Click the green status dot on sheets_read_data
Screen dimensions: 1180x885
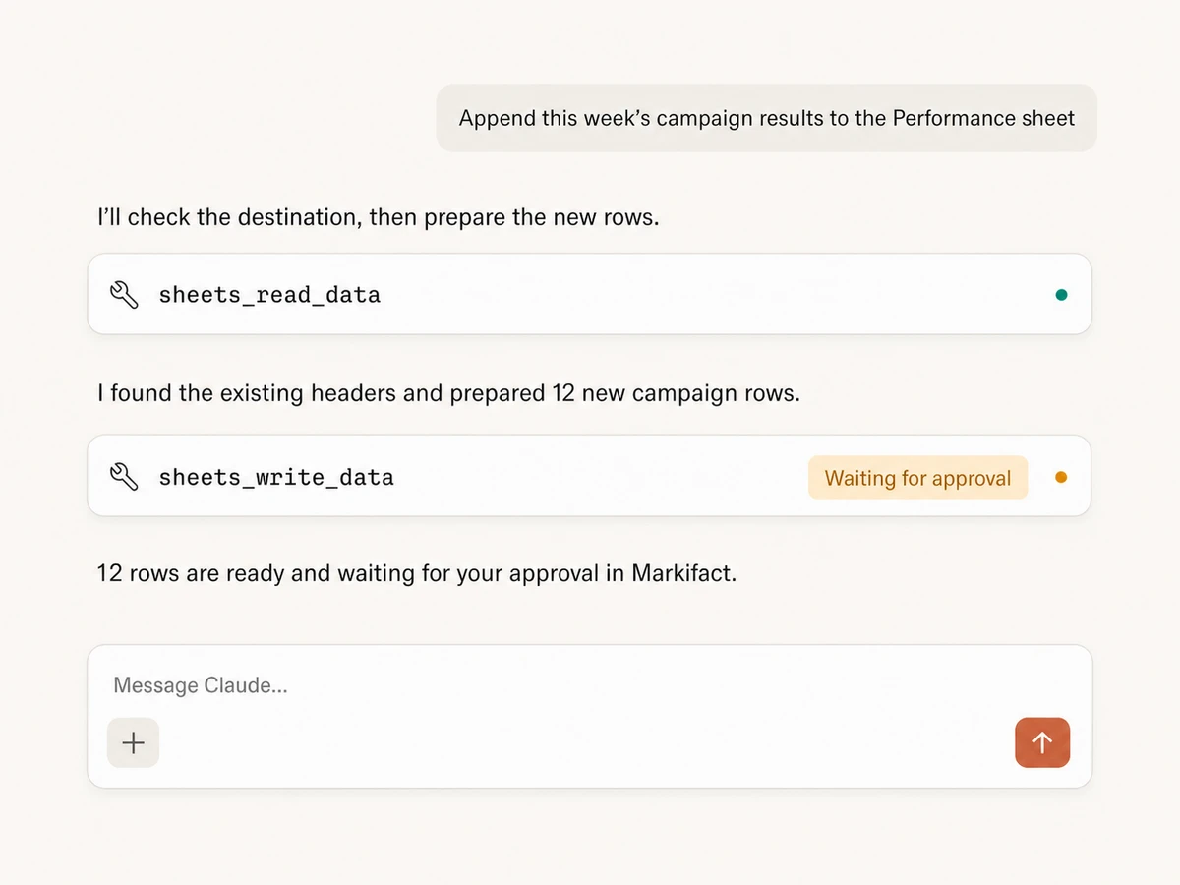[x=1061, y=294]
